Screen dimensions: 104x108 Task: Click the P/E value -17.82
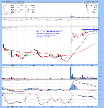tap(33, 6)
